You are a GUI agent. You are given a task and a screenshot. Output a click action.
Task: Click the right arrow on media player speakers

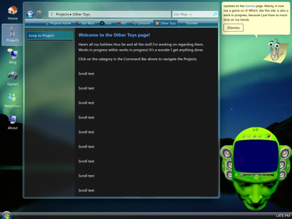(x=288, y=166)
